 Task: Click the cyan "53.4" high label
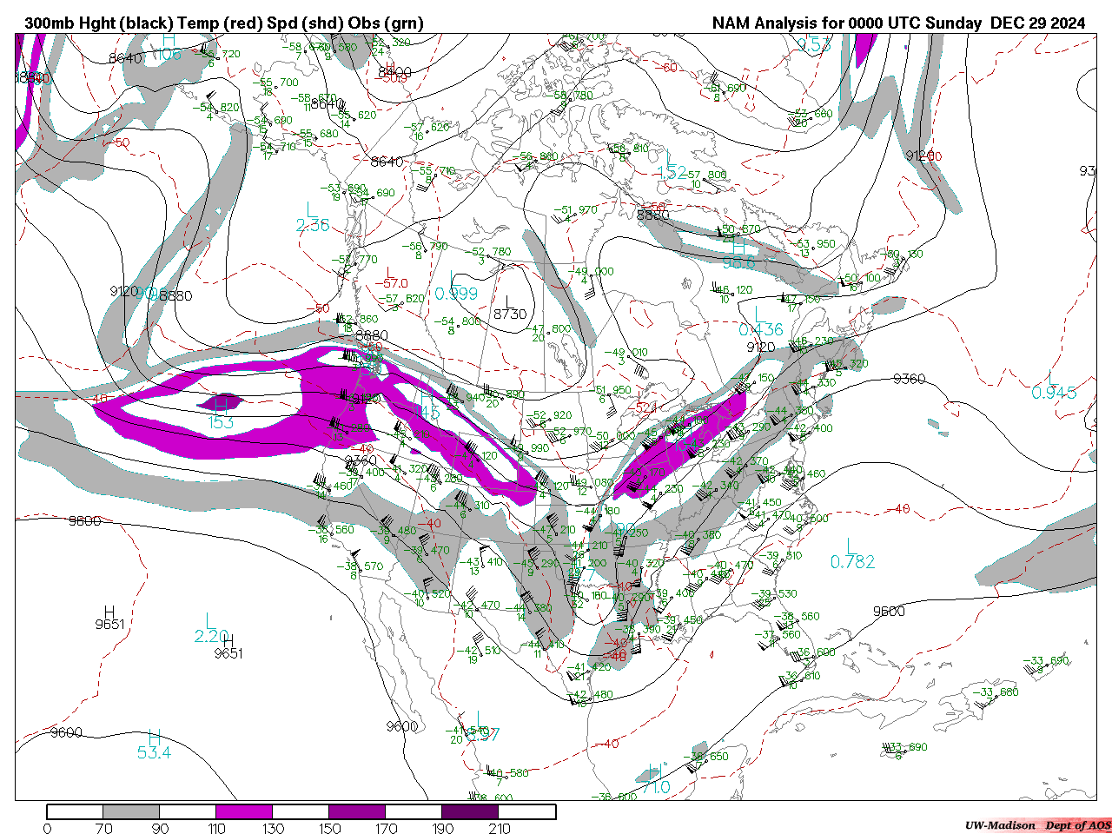154,753
